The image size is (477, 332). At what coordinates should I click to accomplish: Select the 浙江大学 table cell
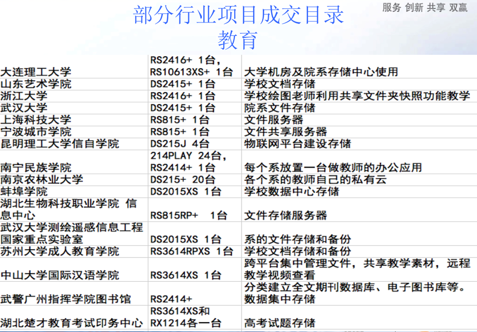24,96
